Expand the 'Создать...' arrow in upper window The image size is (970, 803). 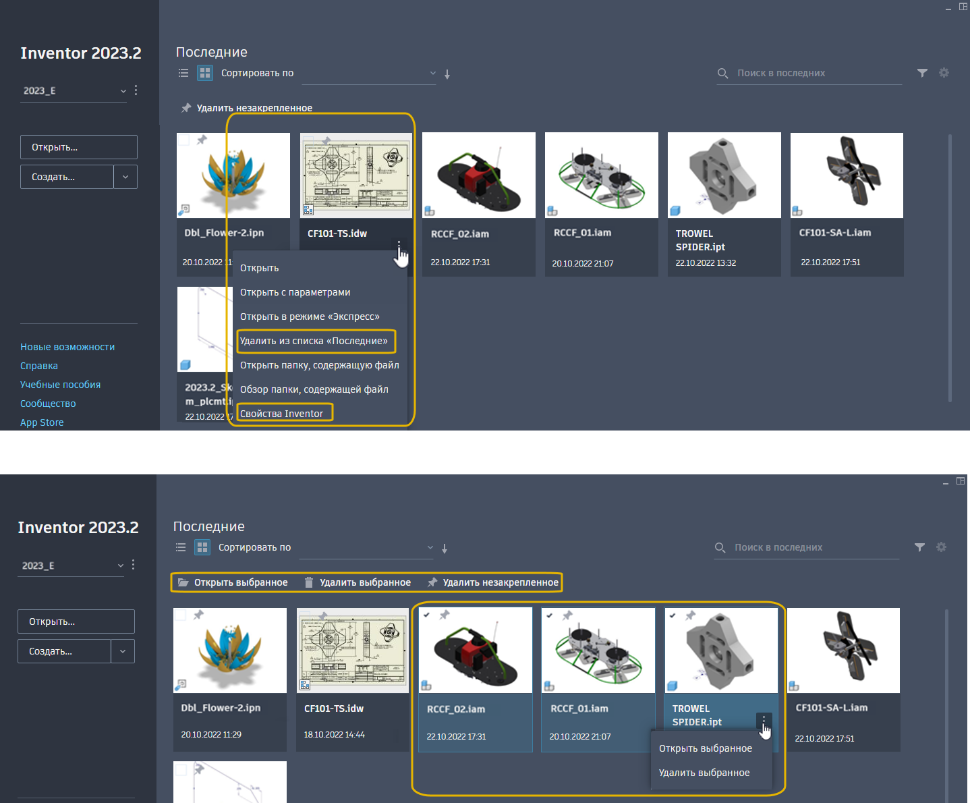click(125, 177)
